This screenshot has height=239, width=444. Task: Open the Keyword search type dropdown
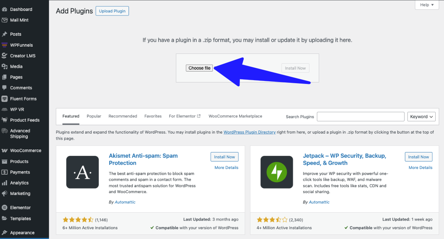pyautogui.click(x=421, y=117)
